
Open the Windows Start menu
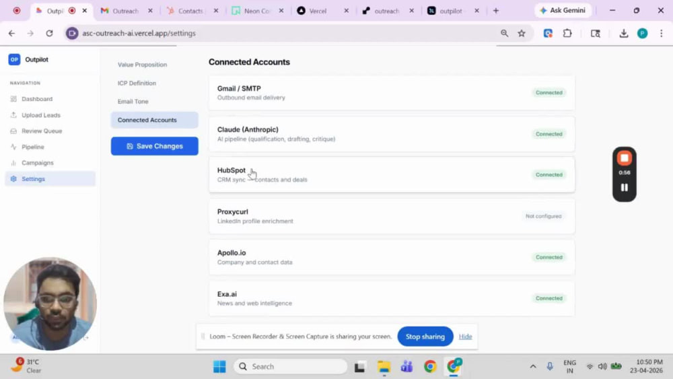pos(219,367)
